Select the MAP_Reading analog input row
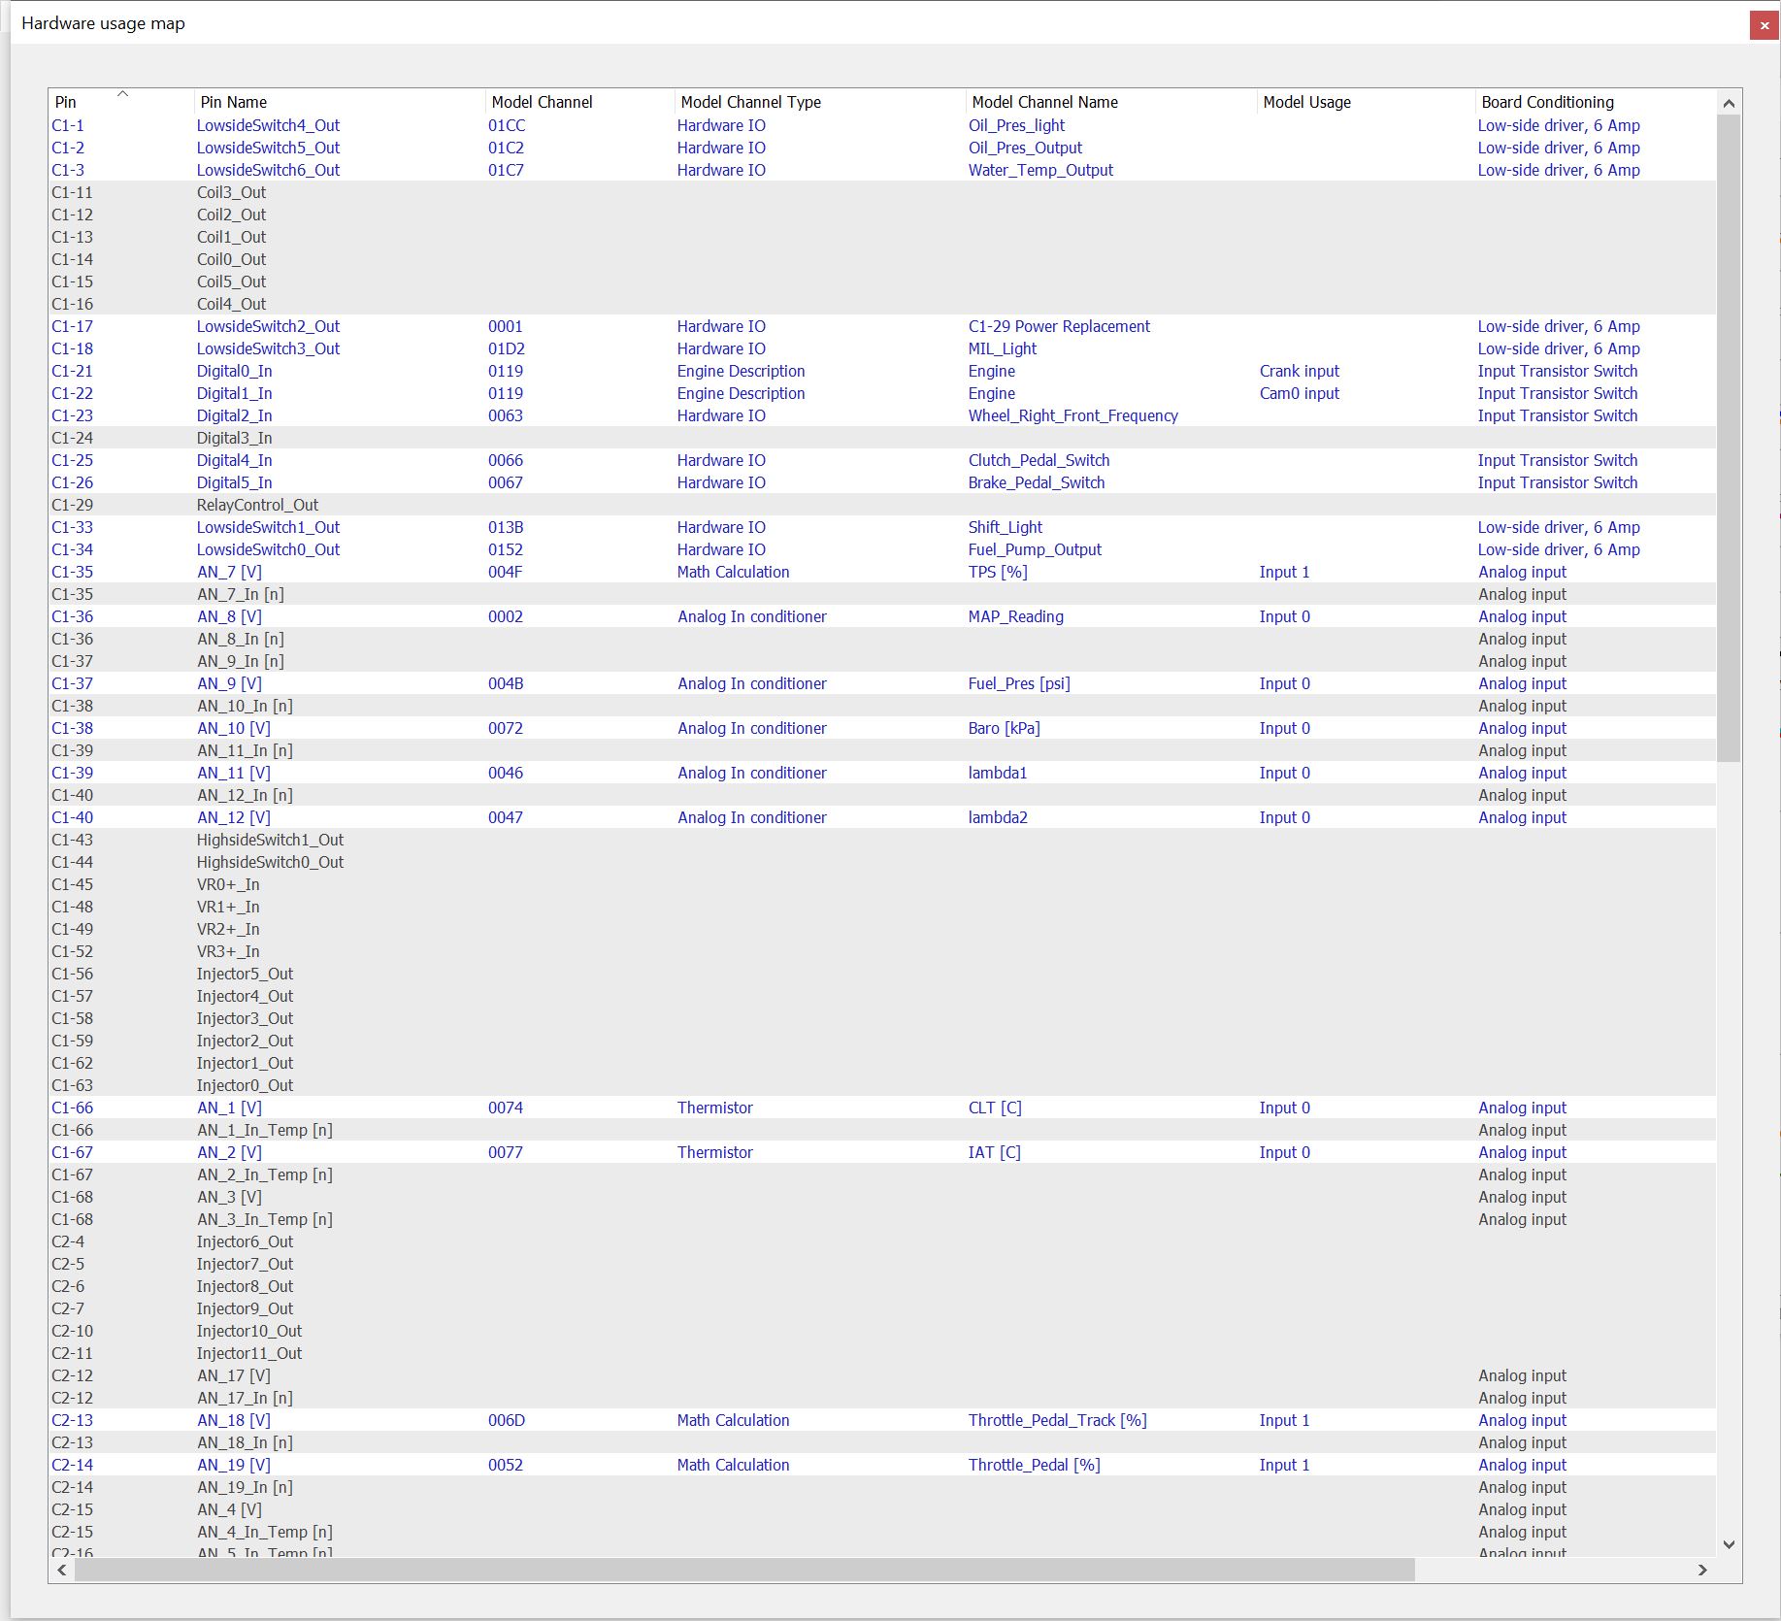 click(1015, 616)
